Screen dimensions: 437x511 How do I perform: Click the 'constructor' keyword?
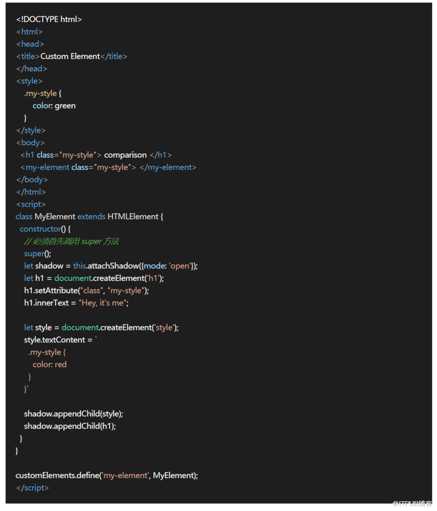coord(40,229)
